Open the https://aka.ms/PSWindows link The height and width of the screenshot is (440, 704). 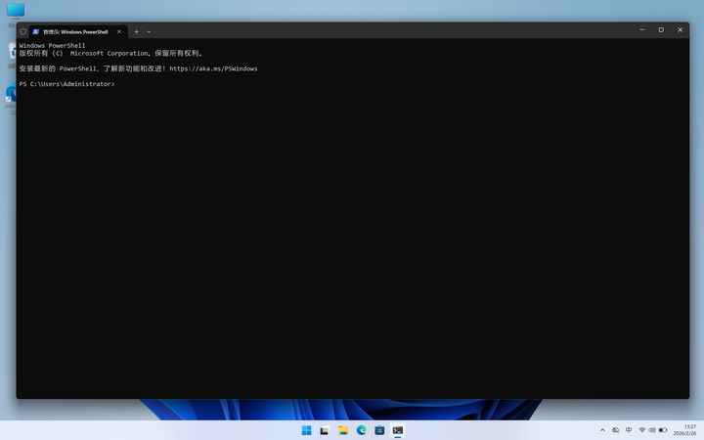pyautogui.click(x=213, y=68)
